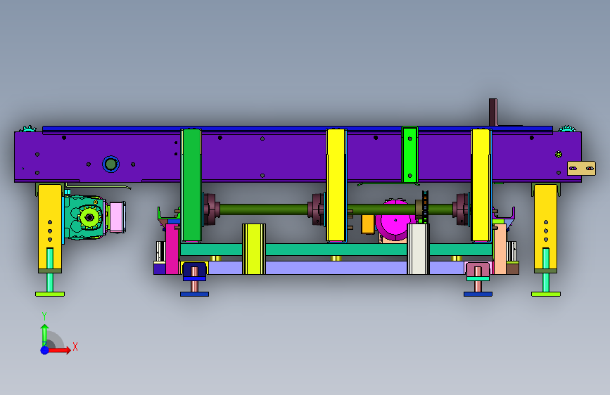Select the blue top rail strip above purple beam
610x395 pixels.
tap(298, 129)
